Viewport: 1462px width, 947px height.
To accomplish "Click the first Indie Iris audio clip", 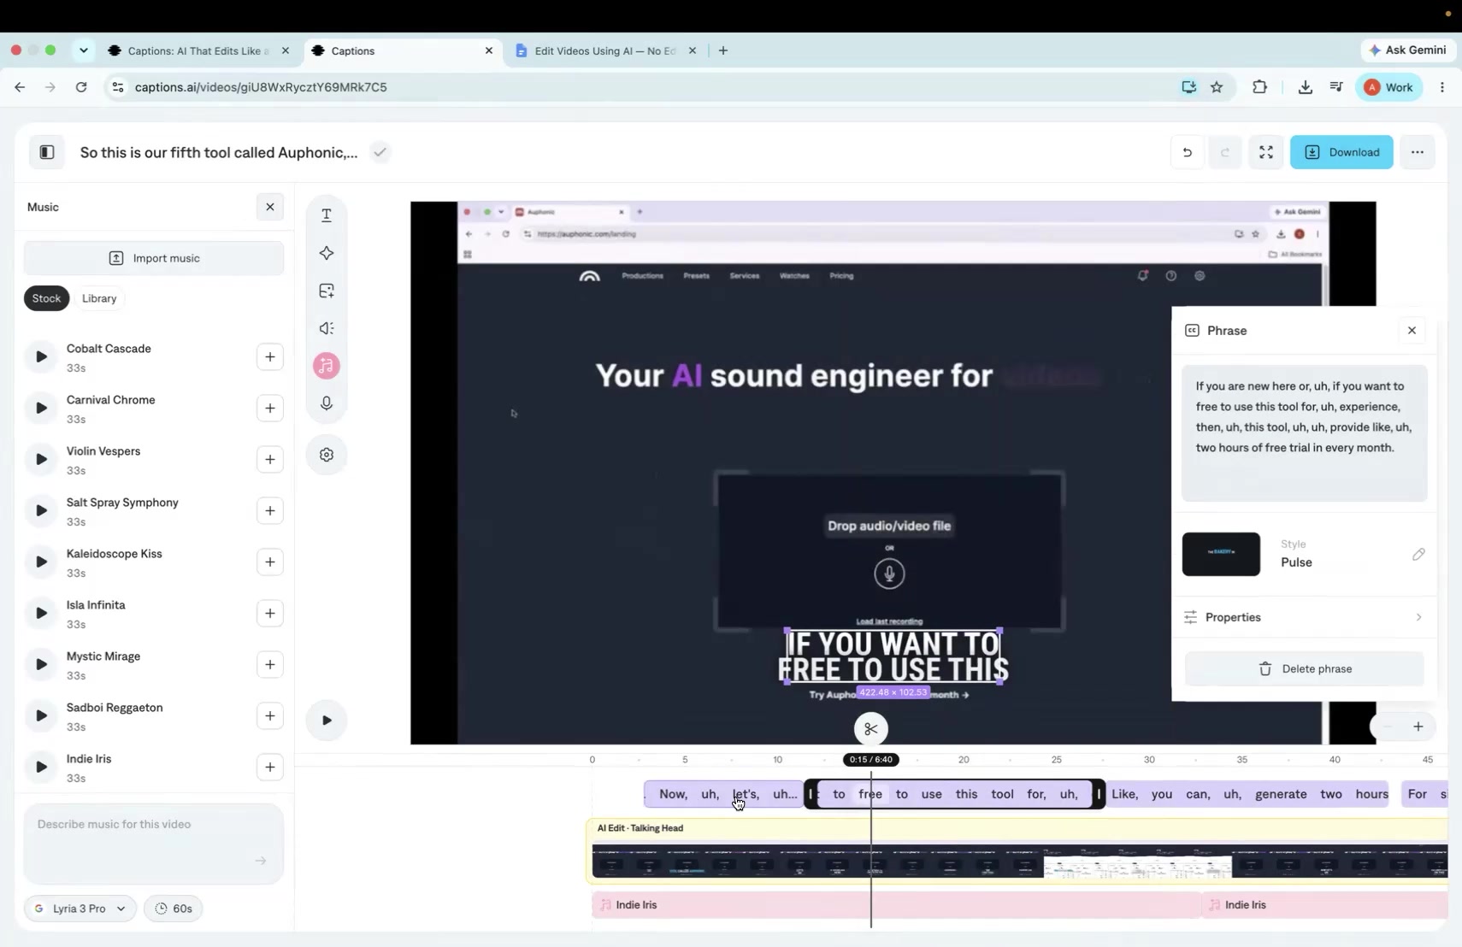I will [x=895, y=904].
